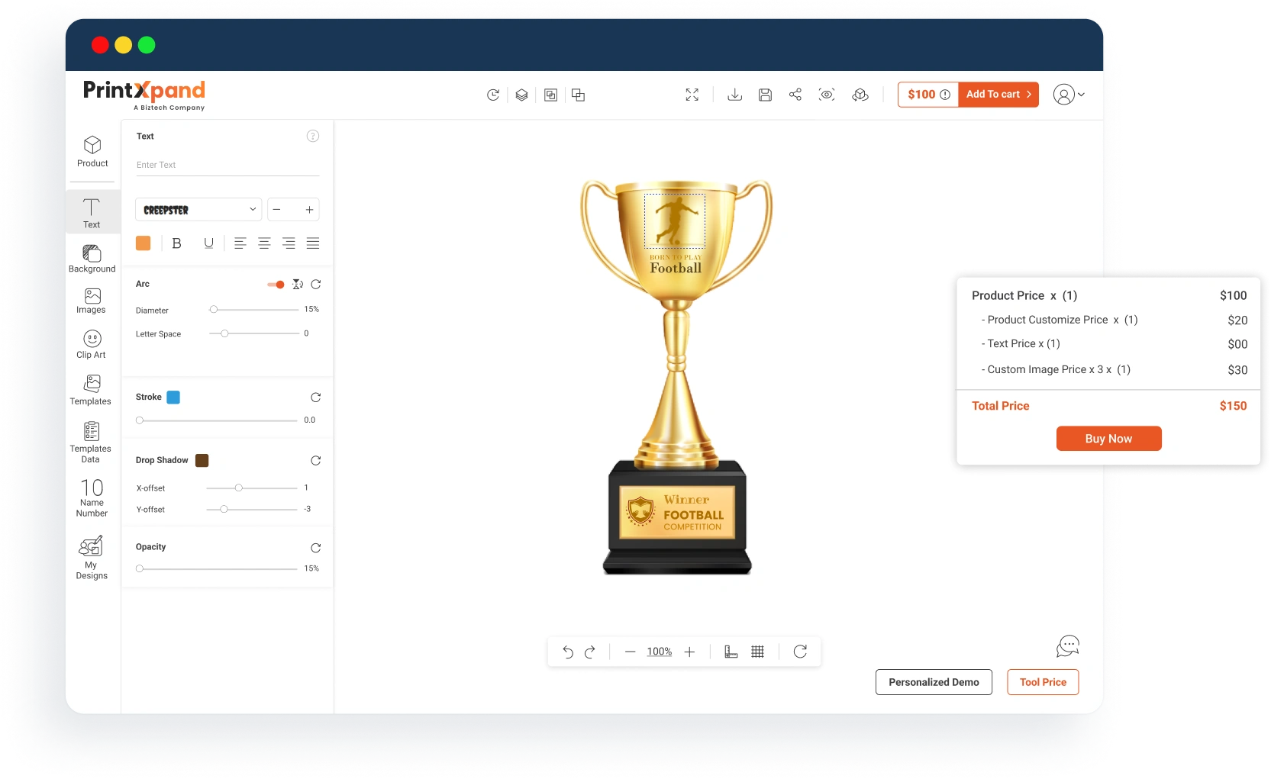The height and width of the screenshot is (779, 1271).
Task: Adjust the Diameter slider
Action: pos(253,310)
